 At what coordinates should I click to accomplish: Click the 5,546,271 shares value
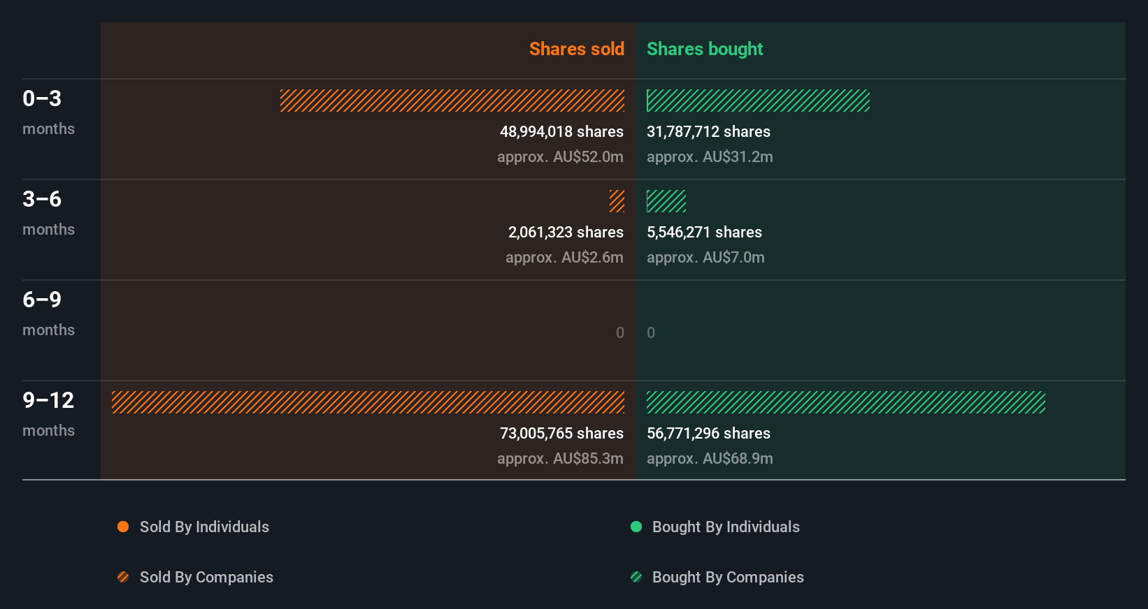(704, 232)
